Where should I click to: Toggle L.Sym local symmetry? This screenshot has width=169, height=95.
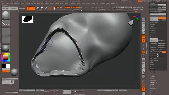pyautogui.click(x=143, y=45)
